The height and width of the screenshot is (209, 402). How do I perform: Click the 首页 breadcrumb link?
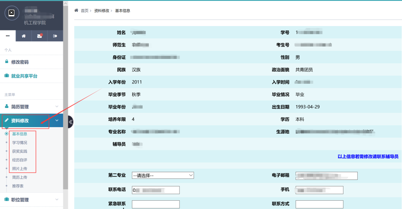pos(85,11)
